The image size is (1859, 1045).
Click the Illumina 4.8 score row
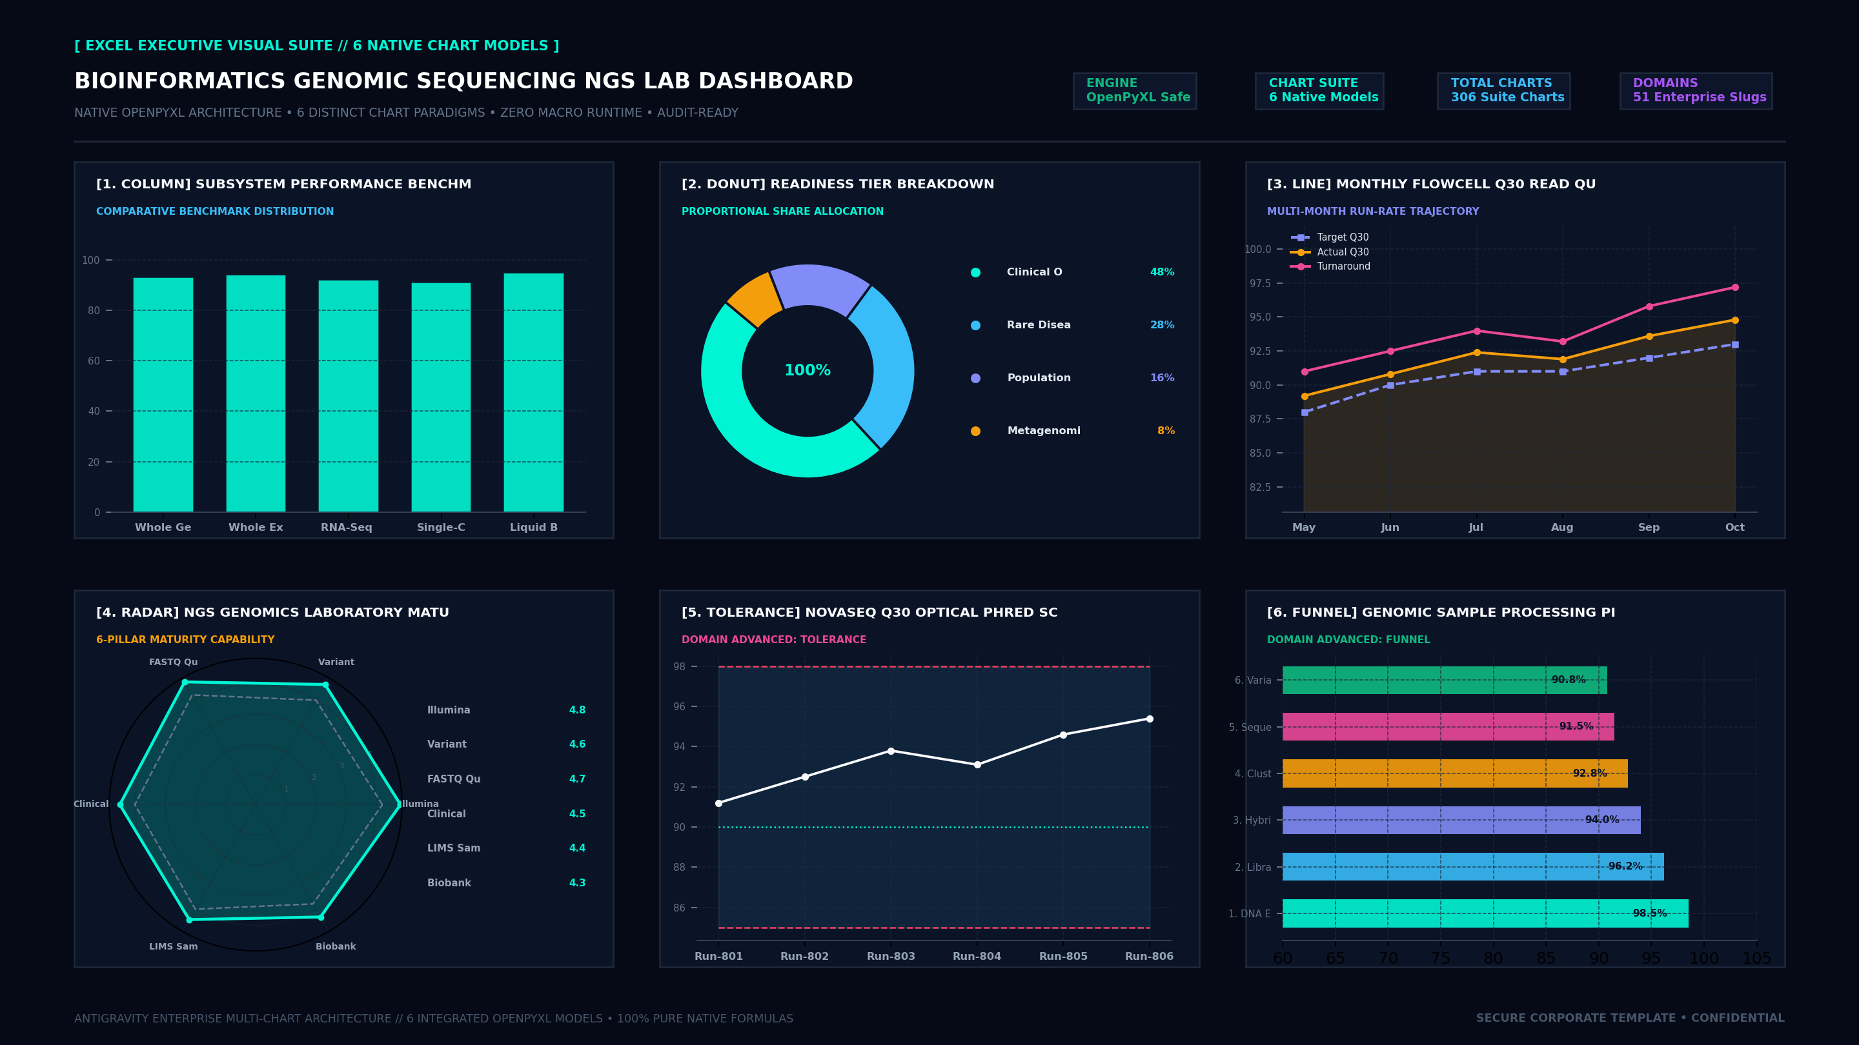[x=507, y=710]
